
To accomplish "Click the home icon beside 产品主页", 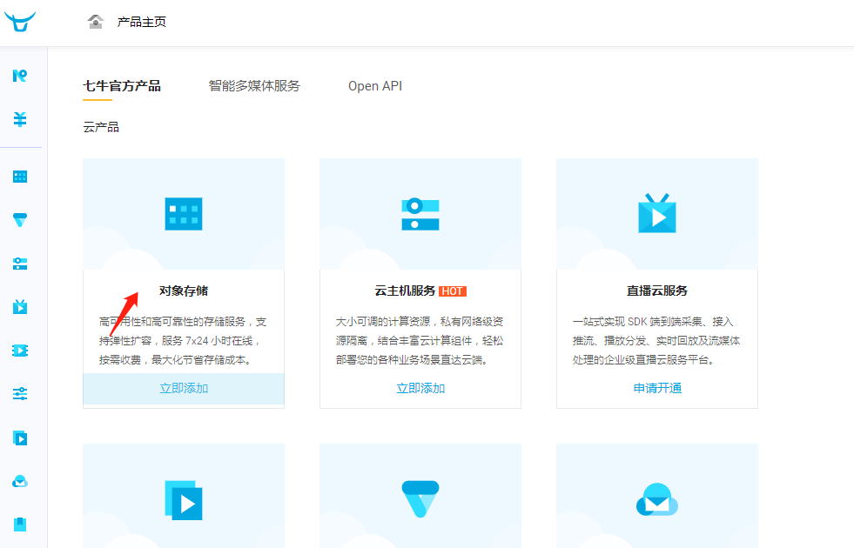I will pos(96,22).
